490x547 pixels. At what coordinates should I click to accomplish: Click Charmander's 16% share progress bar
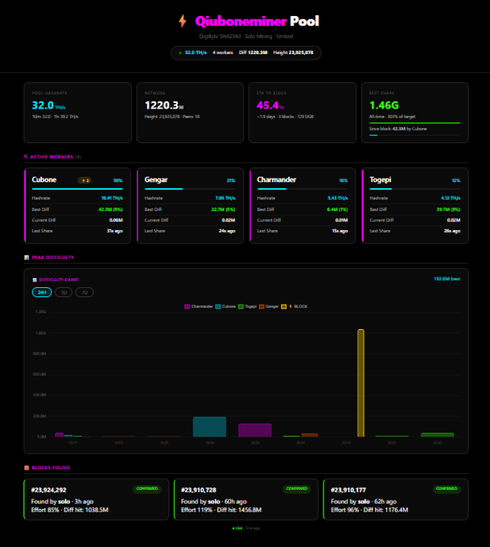tap(303, 189)
